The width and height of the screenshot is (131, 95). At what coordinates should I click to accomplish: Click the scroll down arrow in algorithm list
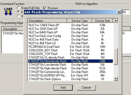point(116,79)
